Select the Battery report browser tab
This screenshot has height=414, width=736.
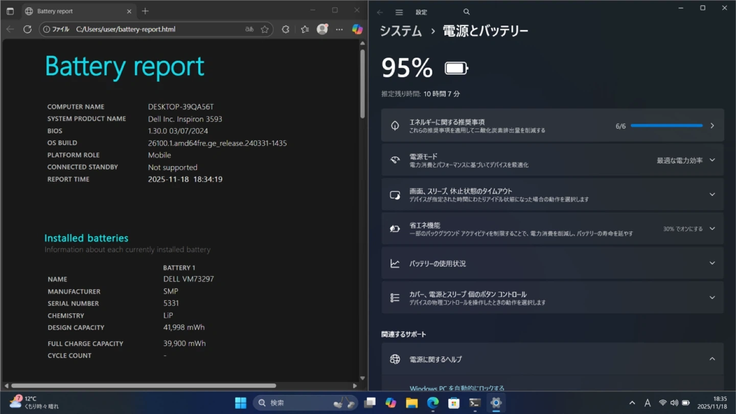[72, 11]
